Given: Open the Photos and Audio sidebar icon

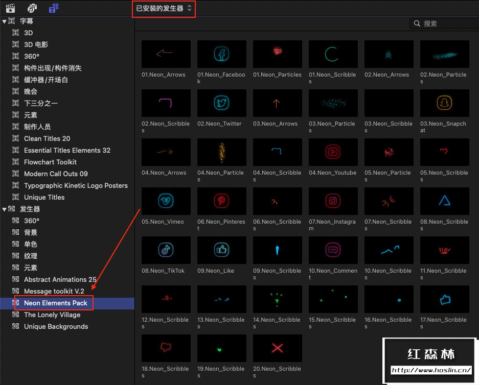Looking at the screenshot, I should (x=32, y=8).
